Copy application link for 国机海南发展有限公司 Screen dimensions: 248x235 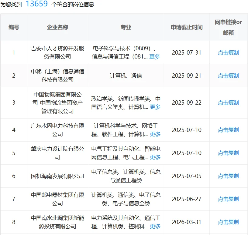228,176
